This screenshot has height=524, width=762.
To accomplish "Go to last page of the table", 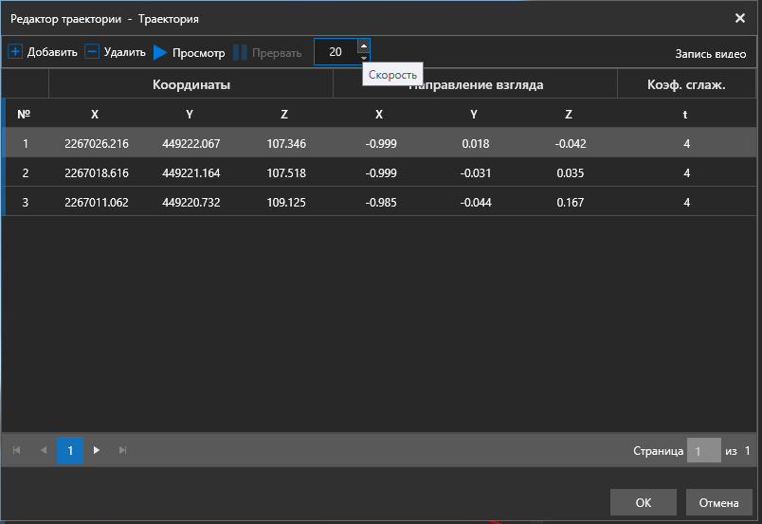I will point(123,450).
